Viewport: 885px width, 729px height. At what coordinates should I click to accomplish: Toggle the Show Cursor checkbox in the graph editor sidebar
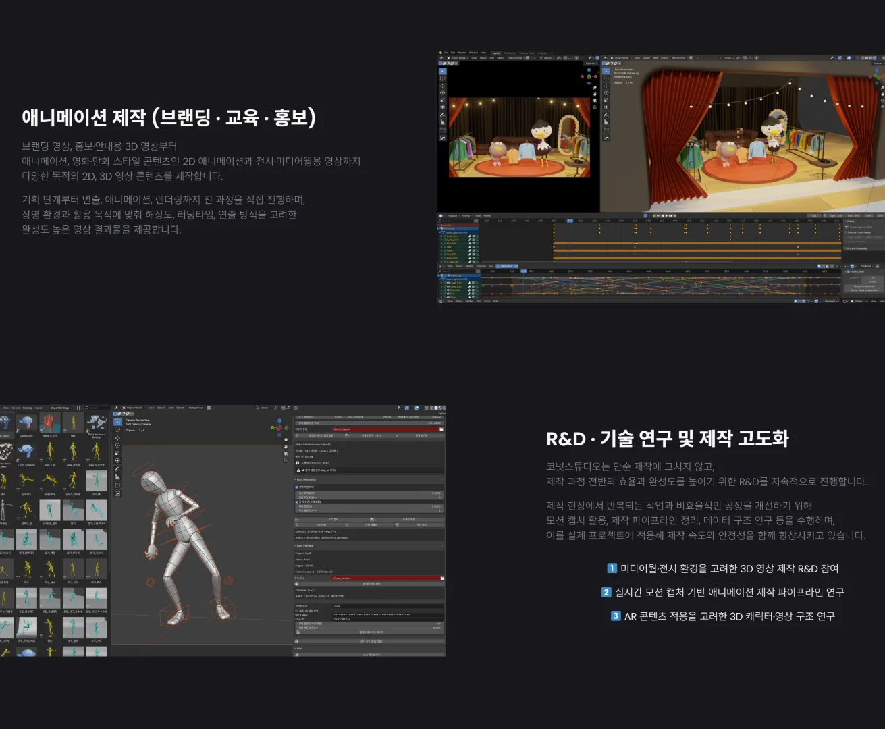(849, 271)
